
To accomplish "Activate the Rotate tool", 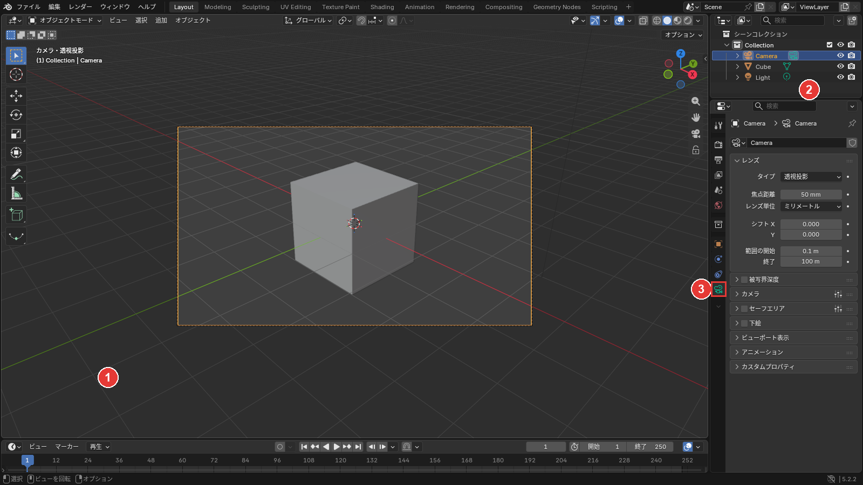I will click(16, 115).
